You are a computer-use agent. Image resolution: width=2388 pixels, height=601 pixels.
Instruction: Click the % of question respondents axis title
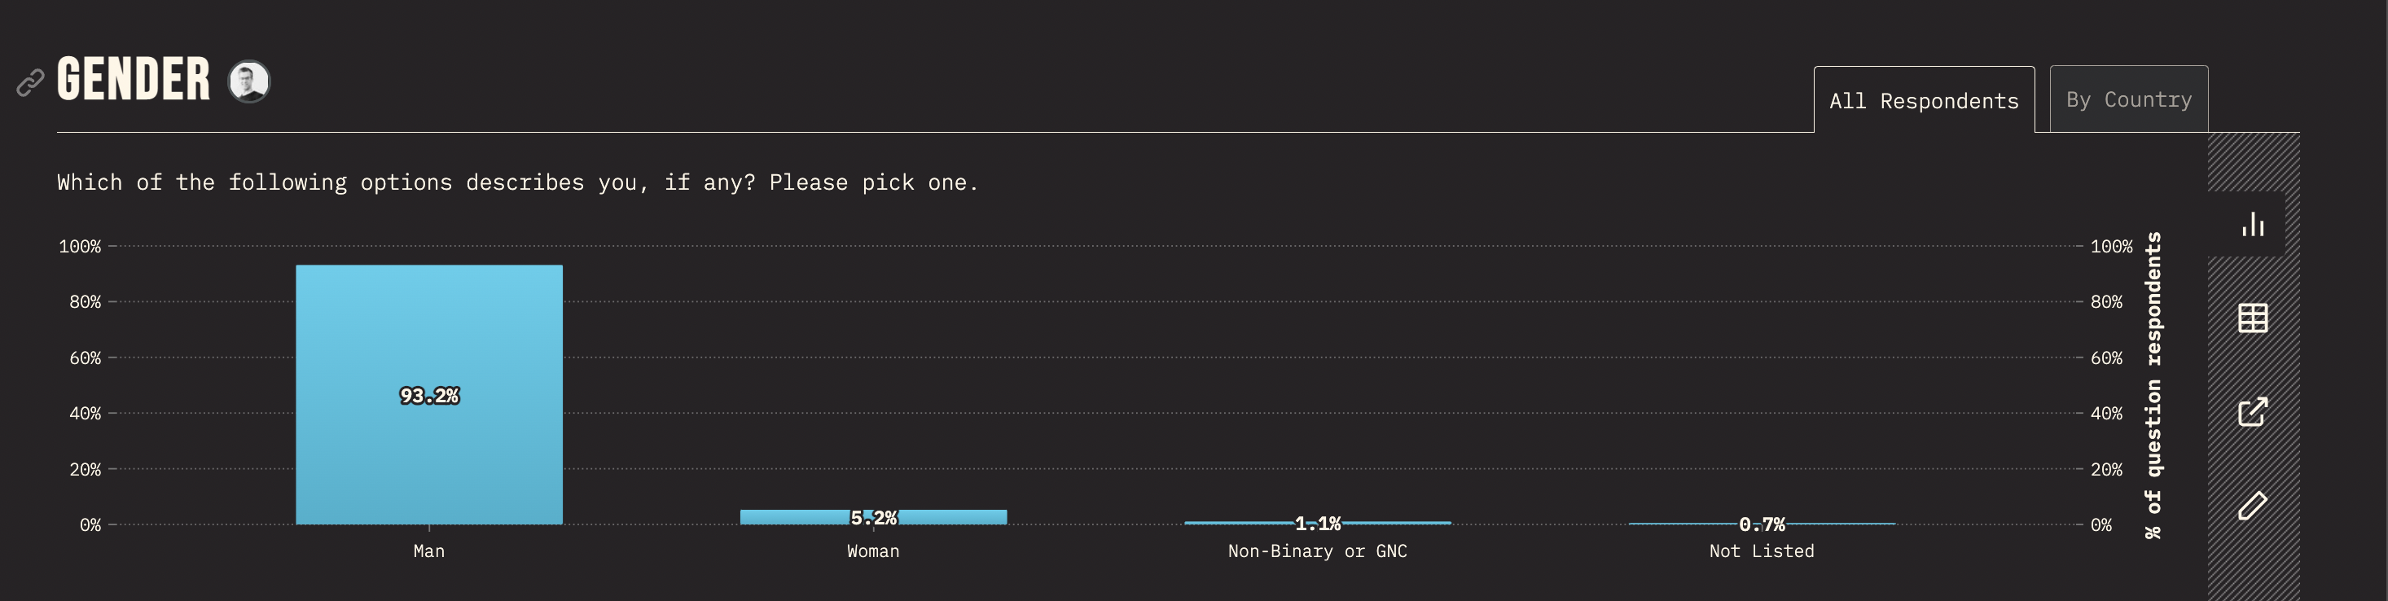pyautogui.click(x=2153, y=385)
